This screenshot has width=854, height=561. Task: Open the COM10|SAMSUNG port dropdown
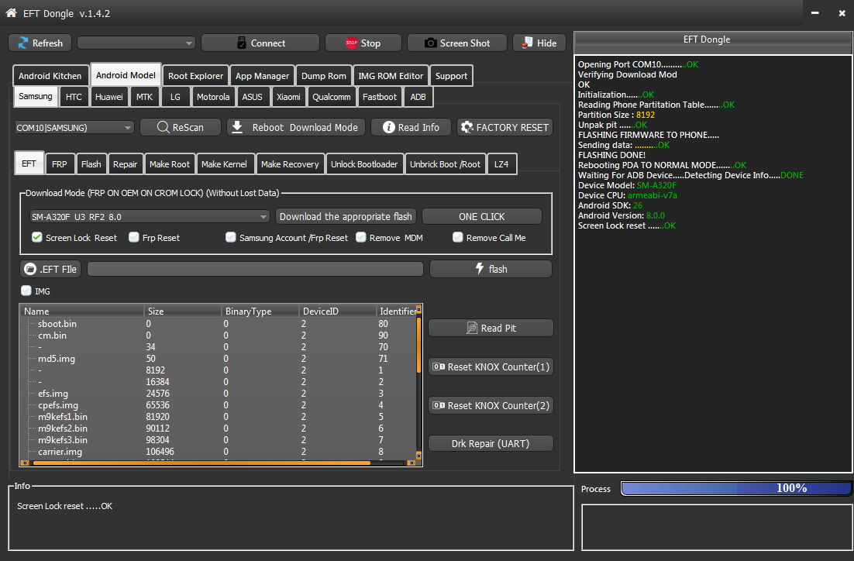pos(74,127)
